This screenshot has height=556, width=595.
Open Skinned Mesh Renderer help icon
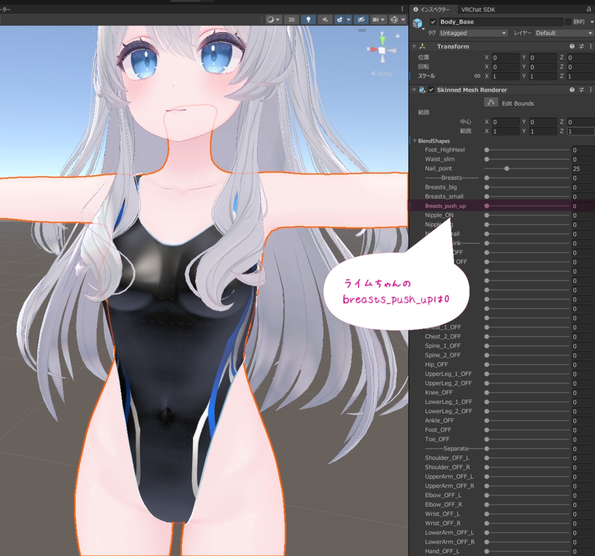coord(572,90)
